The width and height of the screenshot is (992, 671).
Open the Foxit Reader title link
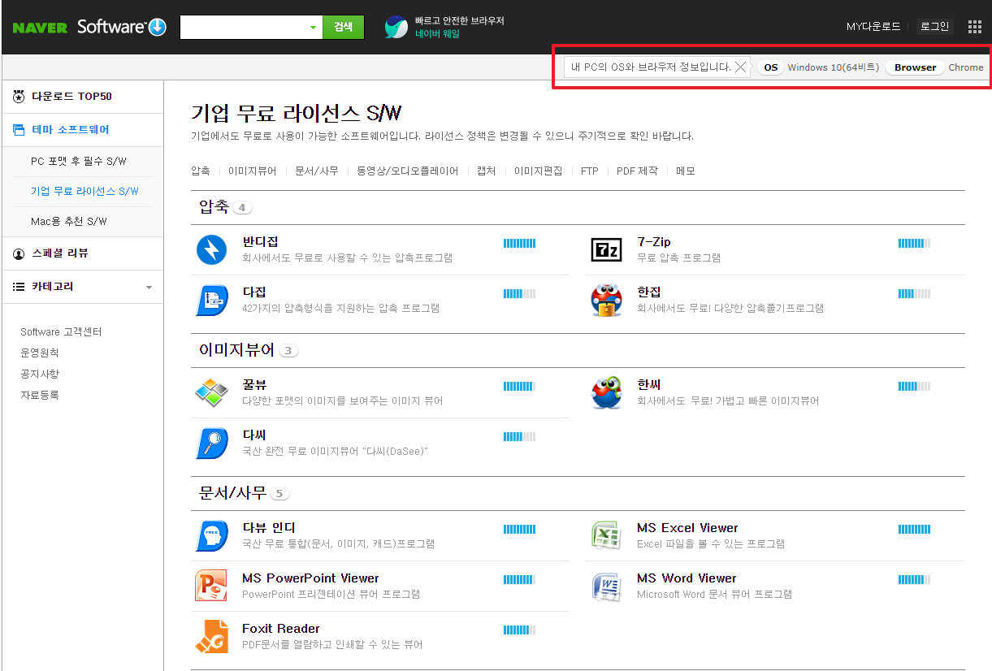click(x=281, y=629)
